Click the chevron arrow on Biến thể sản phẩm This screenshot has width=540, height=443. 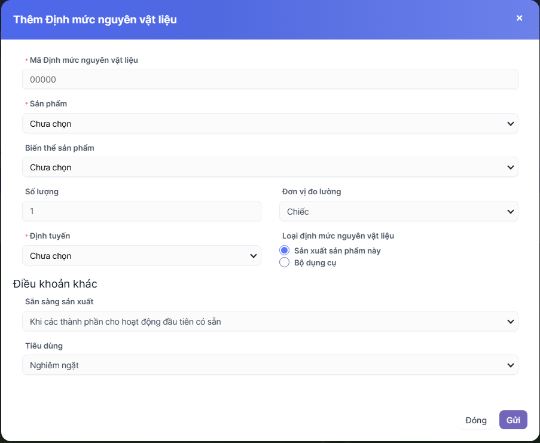(510, 167)
